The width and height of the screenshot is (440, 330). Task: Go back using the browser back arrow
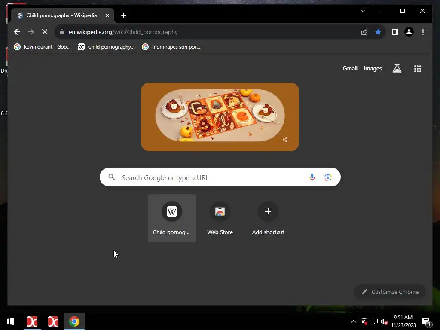tap(17, 32)
